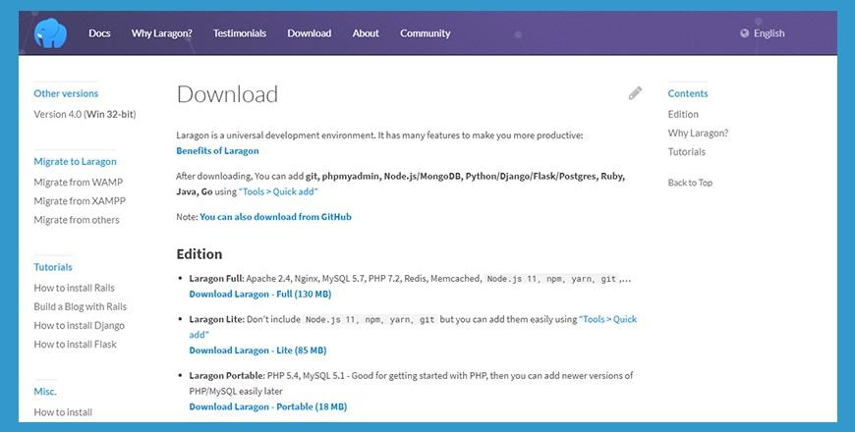Open the English language selector

pyautogui.click(x=763, y=33)
